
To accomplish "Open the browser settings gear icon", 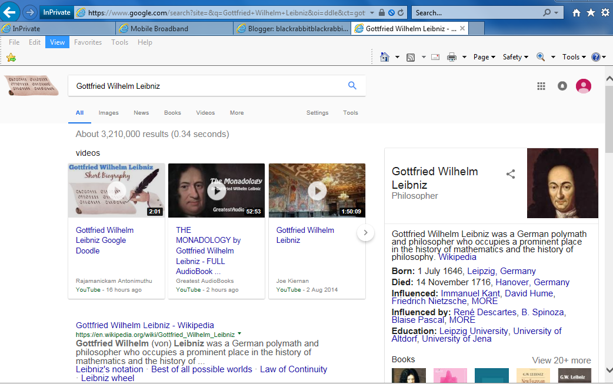I will [605, 12].
